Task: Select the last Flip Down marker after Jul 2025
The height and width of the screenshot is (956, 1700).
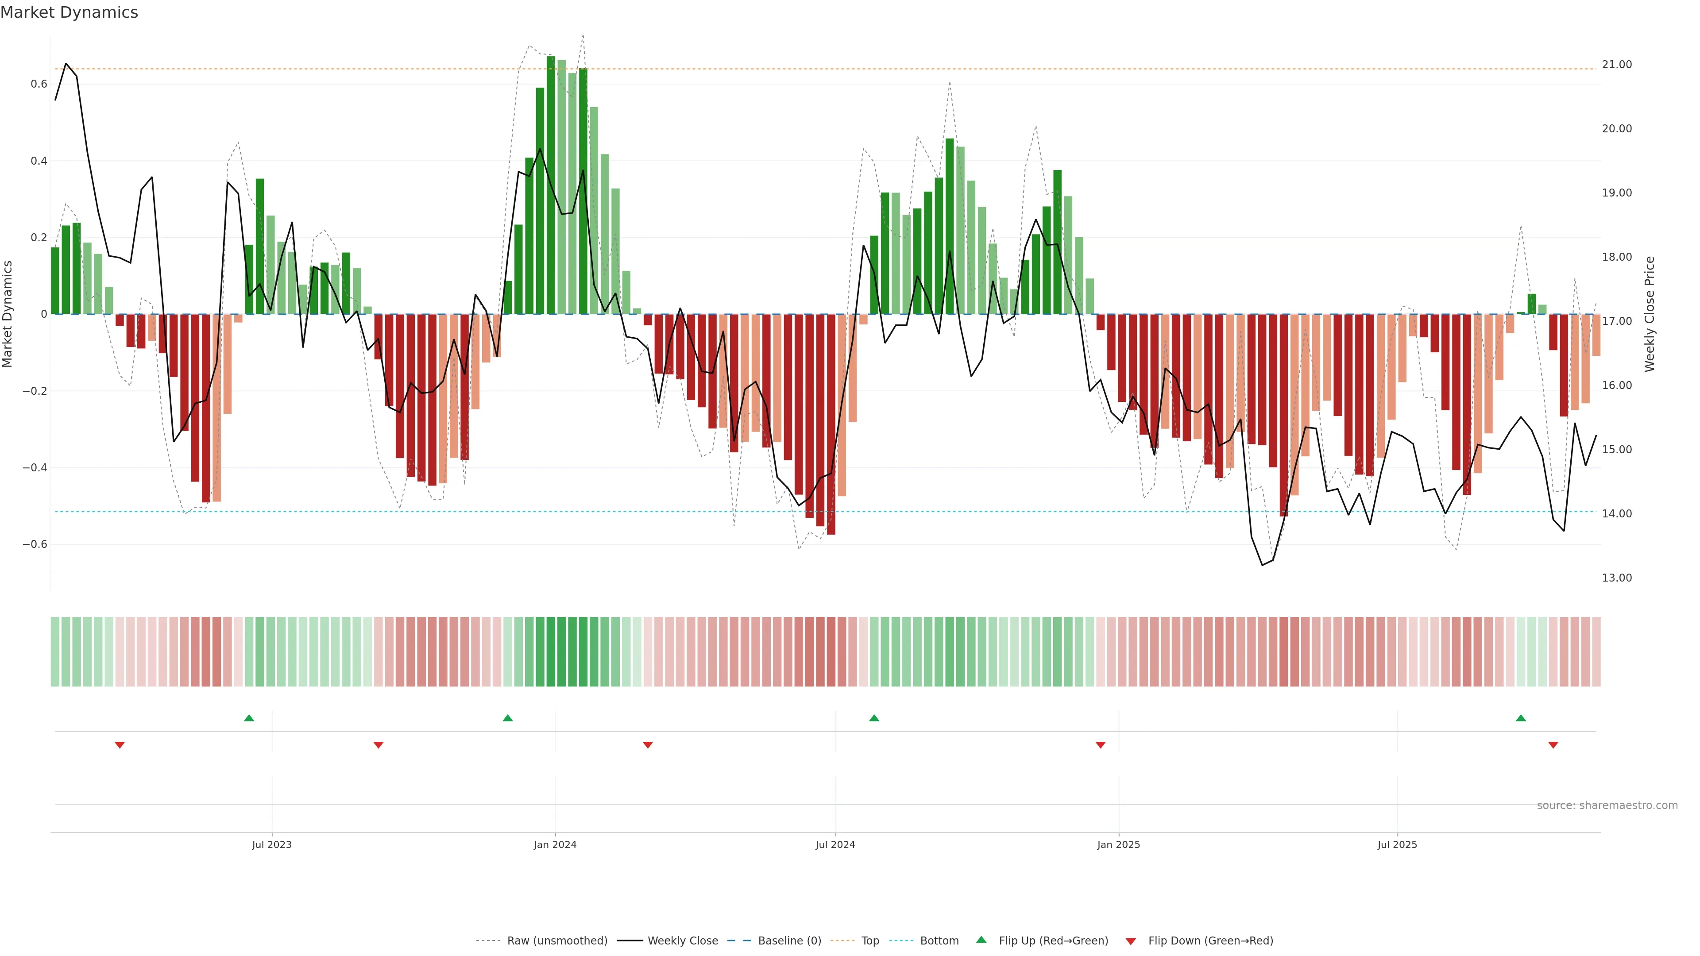Action: click(x=1553, y=745)
